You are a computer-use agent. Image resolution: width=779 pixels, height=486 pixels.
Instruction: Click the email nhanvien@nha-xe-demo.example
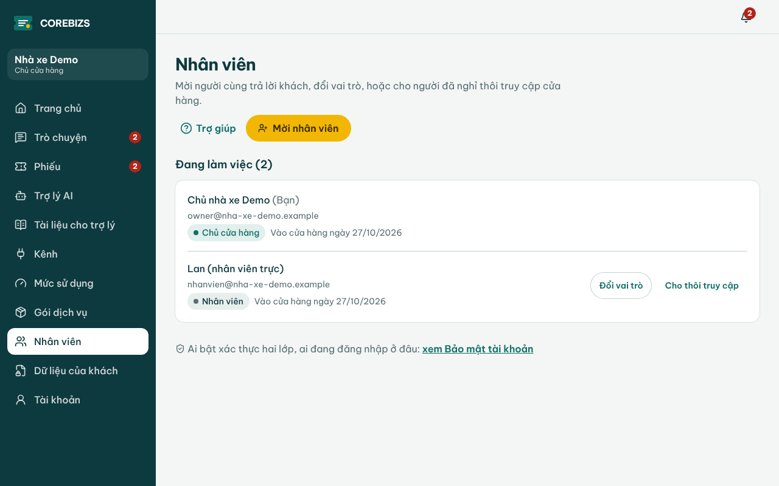[x=259, y=284]
